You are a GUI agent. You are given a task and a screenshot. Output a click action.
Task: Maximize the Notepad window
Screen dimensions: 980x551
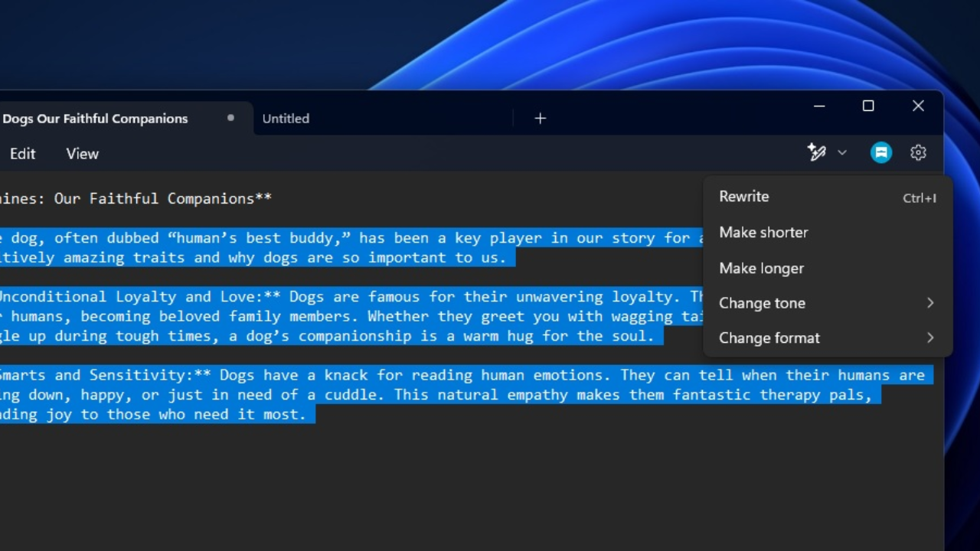pos(868,106)
